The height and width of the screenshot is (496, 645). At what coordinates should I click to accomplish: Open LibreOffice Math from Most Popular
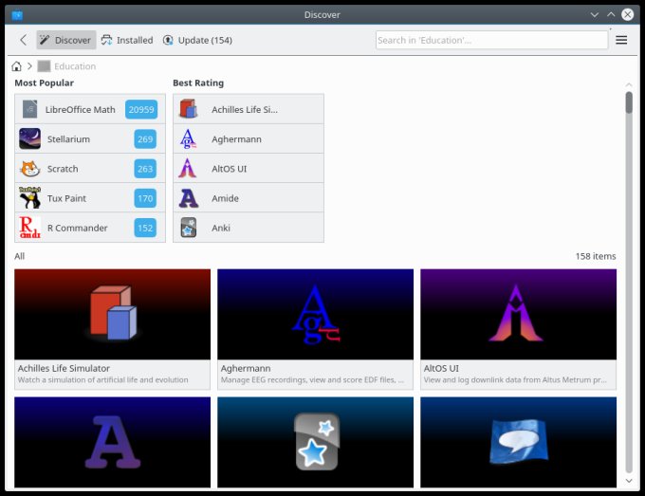[80, 109]
